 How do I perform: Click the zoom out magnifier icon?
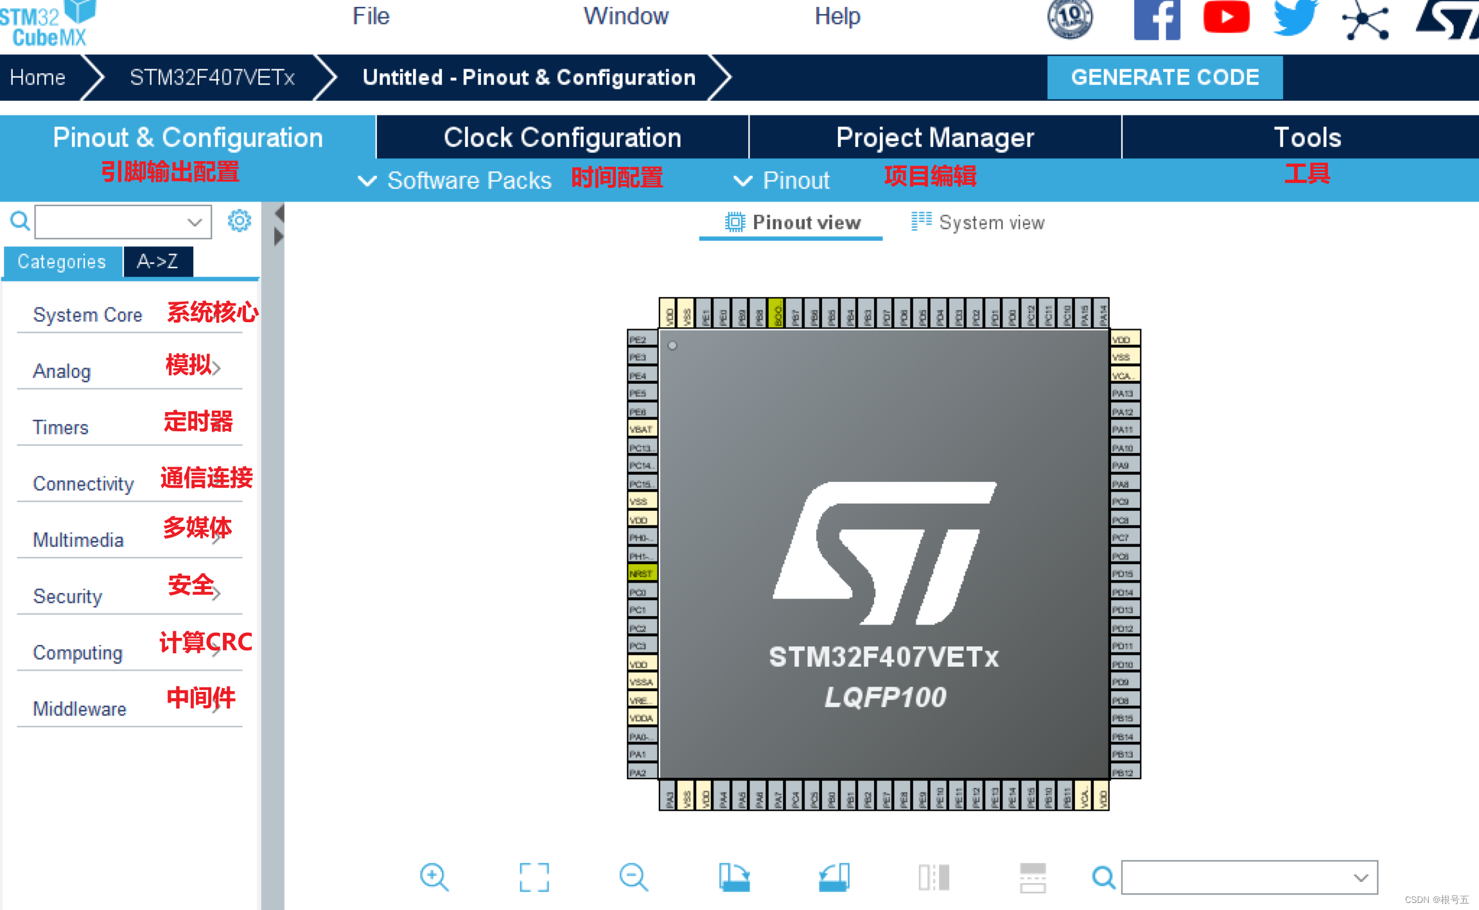tap(633, 877)
